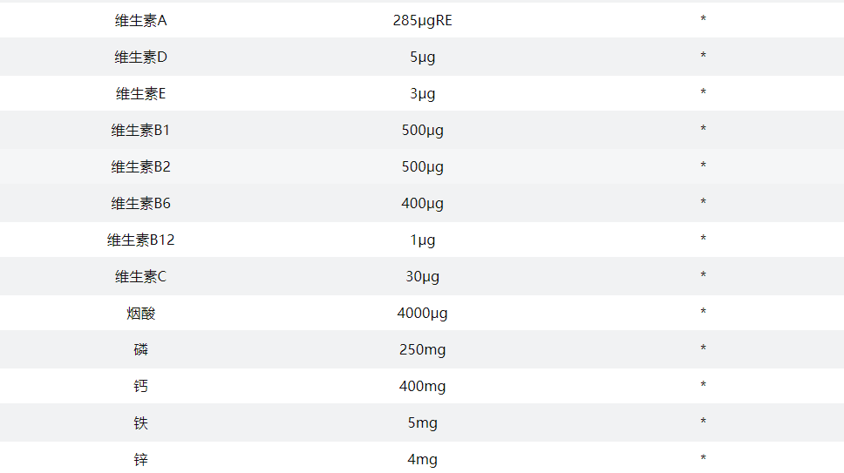Click the 维生素B6 label
The height and width of the screenshot is (473, 844).
[140, 203]
